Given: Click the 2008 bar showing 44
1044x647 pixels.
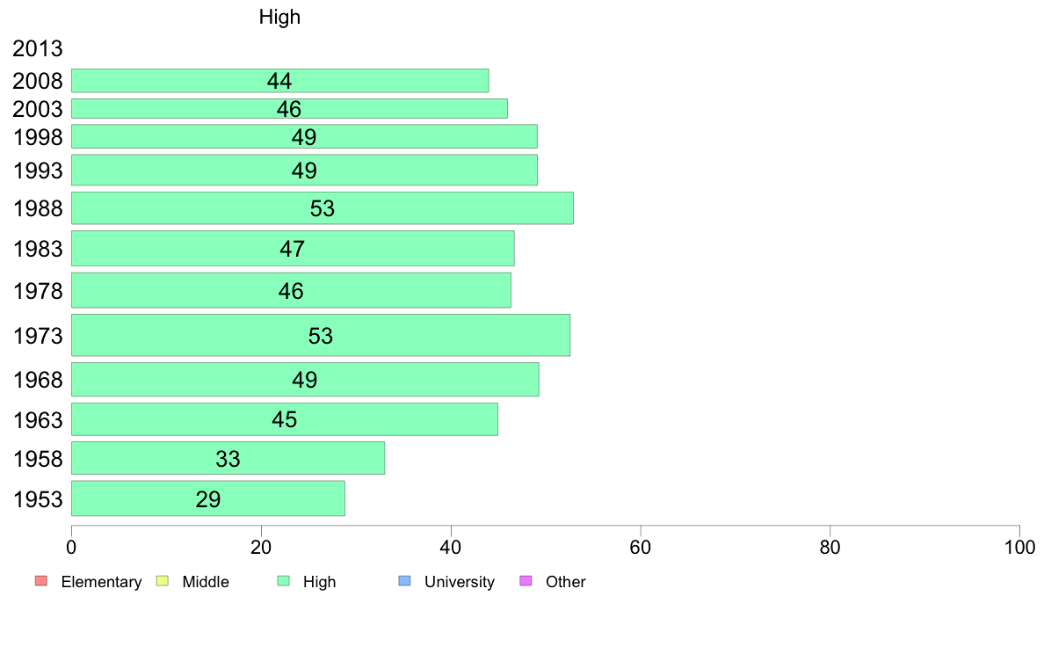Looking at the screenshot, I should (x=279, y=81).
